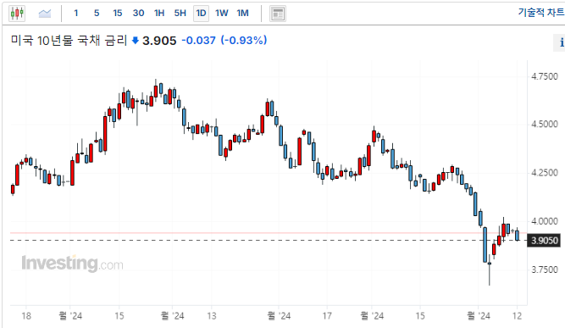Click the date label 12 on time axis
The image size is (565, 328).
tap(517, 316)
